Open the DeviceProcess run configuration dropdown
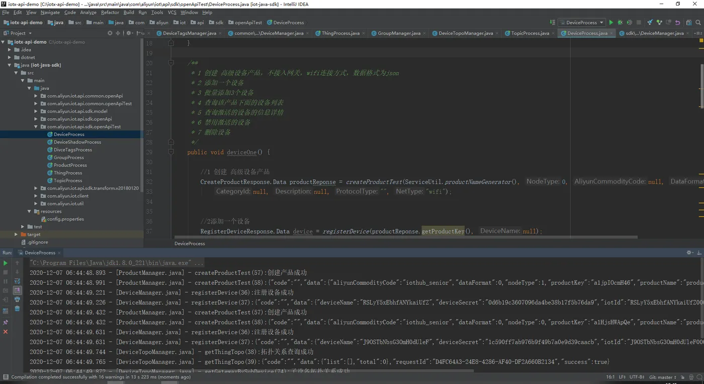704x384 pixels. pos(581,23)
